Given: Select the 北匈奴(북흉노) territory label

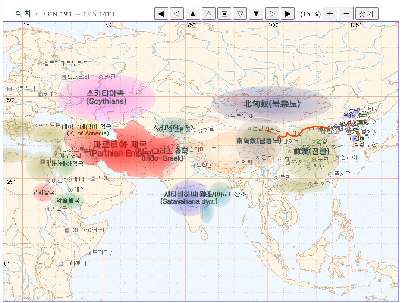Looking at the screenshot, I should point(272,104).
